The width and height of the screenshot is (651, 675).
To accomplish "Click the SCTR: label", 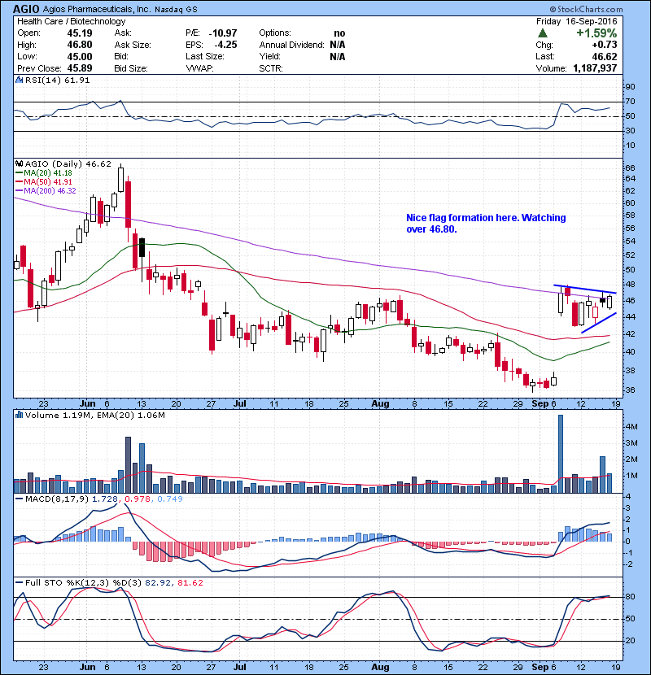I will coord(271,68).
